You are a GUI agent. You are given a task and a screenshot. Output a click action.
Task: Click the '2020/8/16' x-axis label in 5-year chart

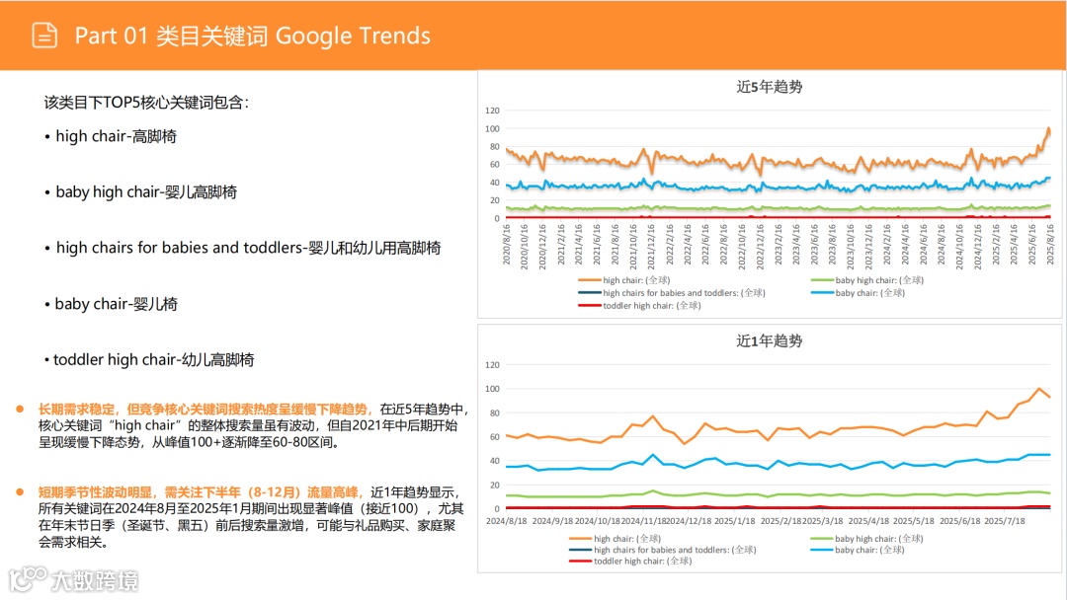point(506,245)
